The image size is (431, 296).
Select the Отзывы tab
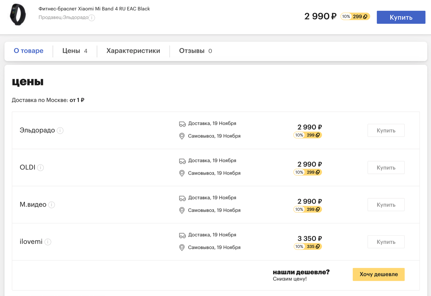[195, 51]
